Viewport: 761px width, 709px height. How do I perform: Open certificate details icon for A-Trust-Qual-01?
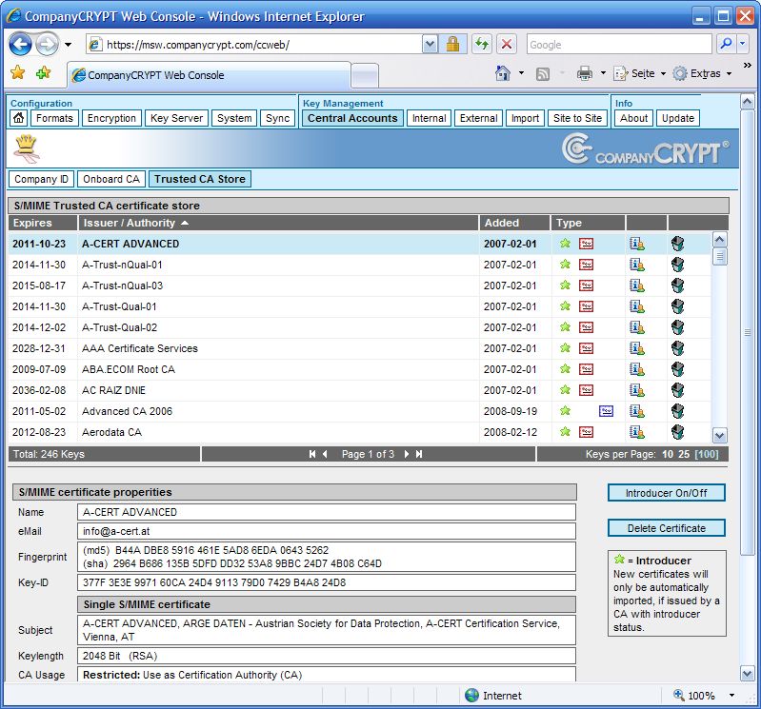click(637, 306)
